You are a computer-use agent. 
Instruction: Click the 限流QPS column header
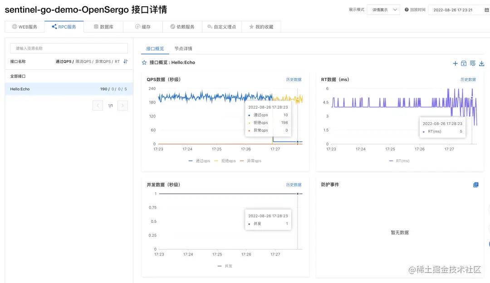[x=83, y=62]
